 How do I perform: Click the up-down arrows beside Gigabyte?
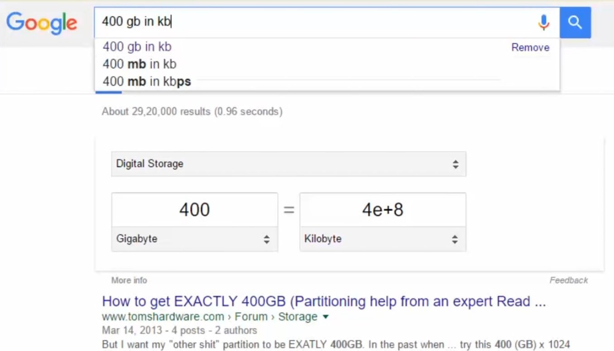click(267, 239)
